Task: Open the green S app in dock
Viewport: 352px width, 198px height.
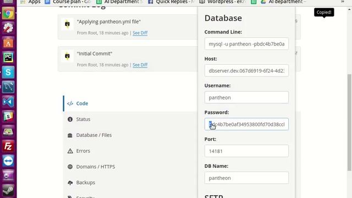Action: click(8, 117)
